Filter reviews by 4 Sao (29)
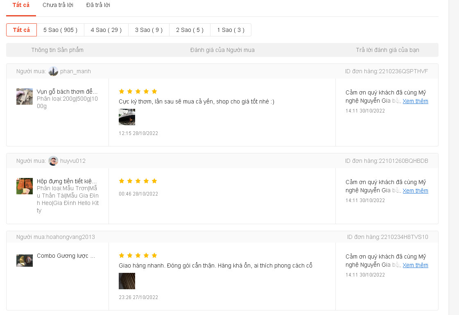Viewport: 459px width, 315px height. point(106,30)
